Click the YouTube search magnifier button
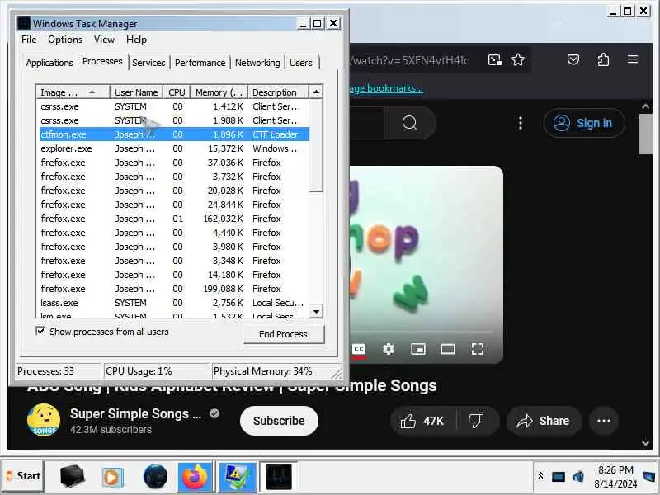This screenshot has height=495, width=660. pyautogui.click(x=409, y=123)
